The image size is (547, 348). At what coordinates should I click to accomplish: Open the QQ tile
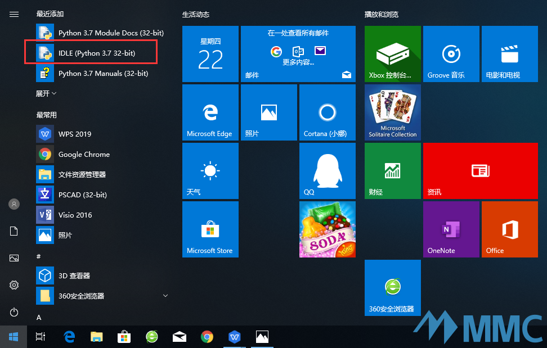click(x=328, y=171)
